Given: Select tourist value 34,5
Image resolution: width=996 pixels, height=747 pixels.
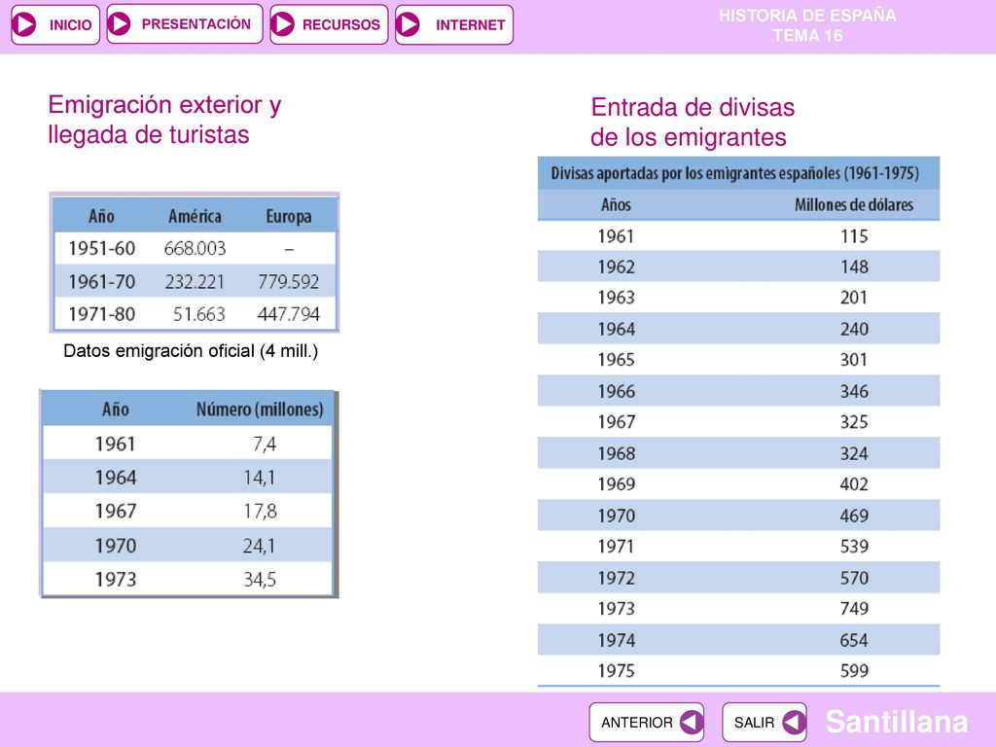Looking at the screenshot, I should 260,579.
